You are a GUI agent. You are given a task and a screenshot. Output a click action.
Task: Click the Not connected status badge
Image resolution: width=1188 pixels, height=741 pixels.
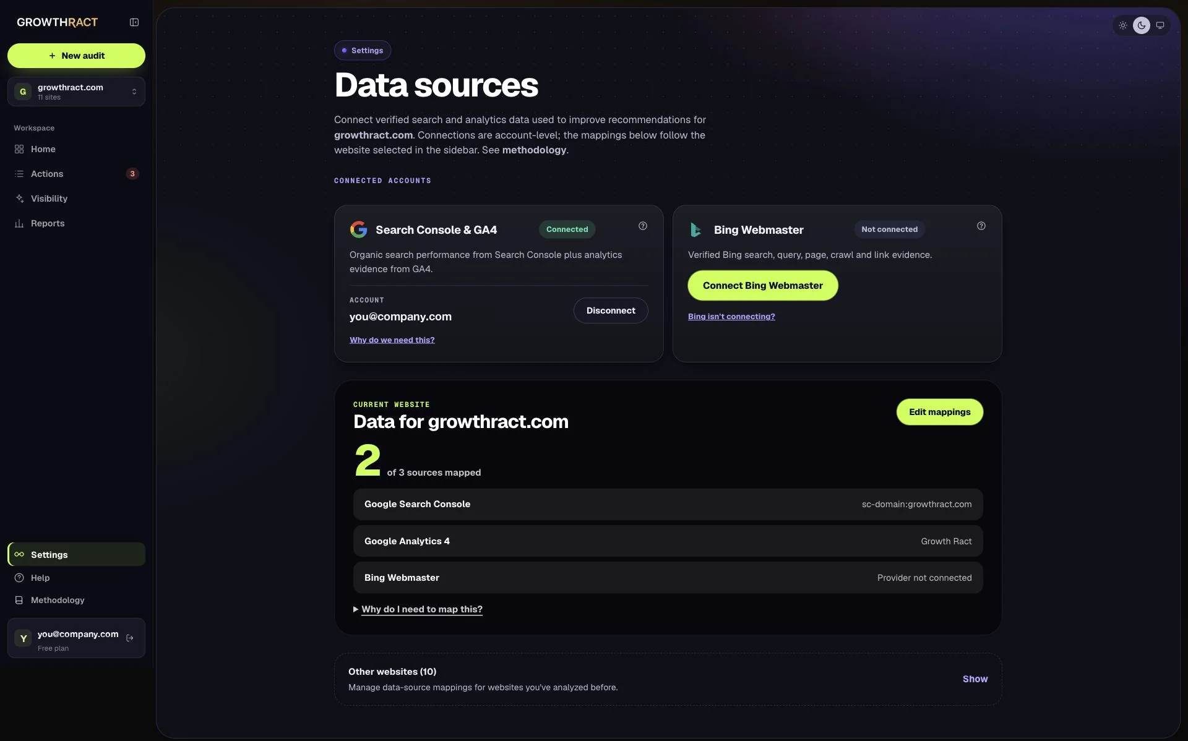pos(890,229)
